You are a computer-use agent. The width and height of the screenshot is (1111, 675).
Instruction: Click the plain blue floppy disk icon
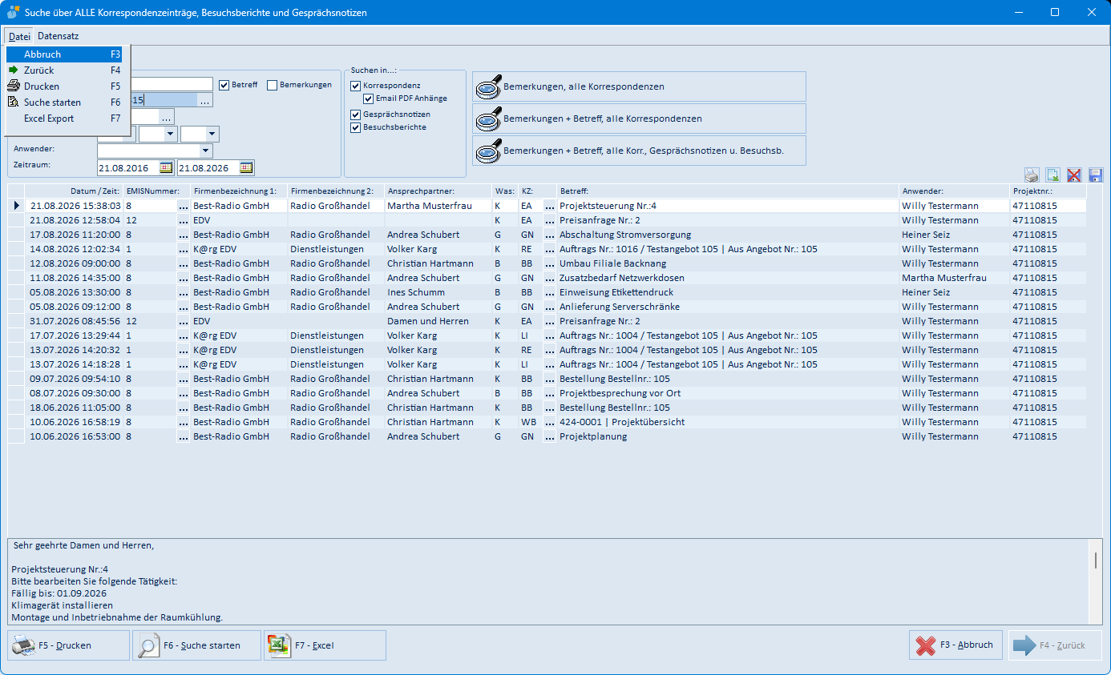click(x=1096, y=175)
